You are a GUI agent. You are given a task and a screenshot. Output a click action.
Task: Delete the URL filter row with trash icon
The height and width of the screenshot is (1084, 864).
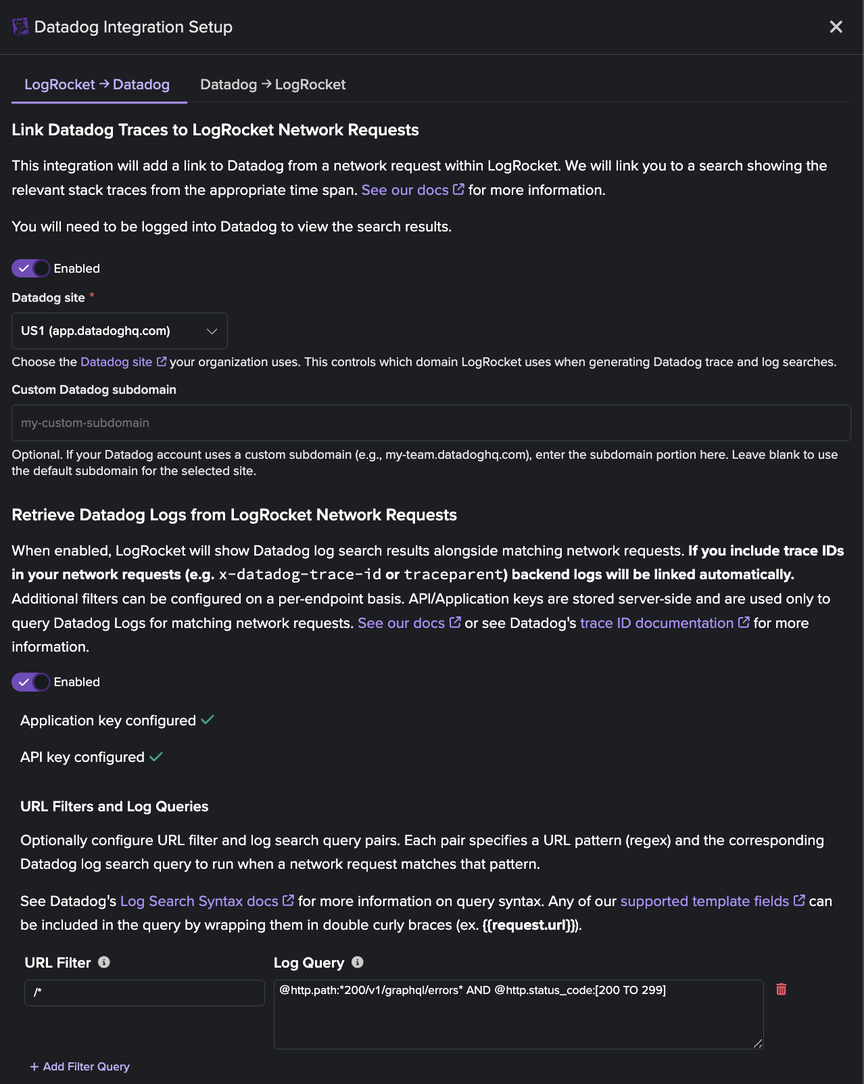782,989
